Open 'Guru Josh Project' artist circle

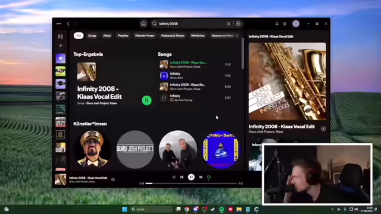pyautogui.click(x=135, y=149)
